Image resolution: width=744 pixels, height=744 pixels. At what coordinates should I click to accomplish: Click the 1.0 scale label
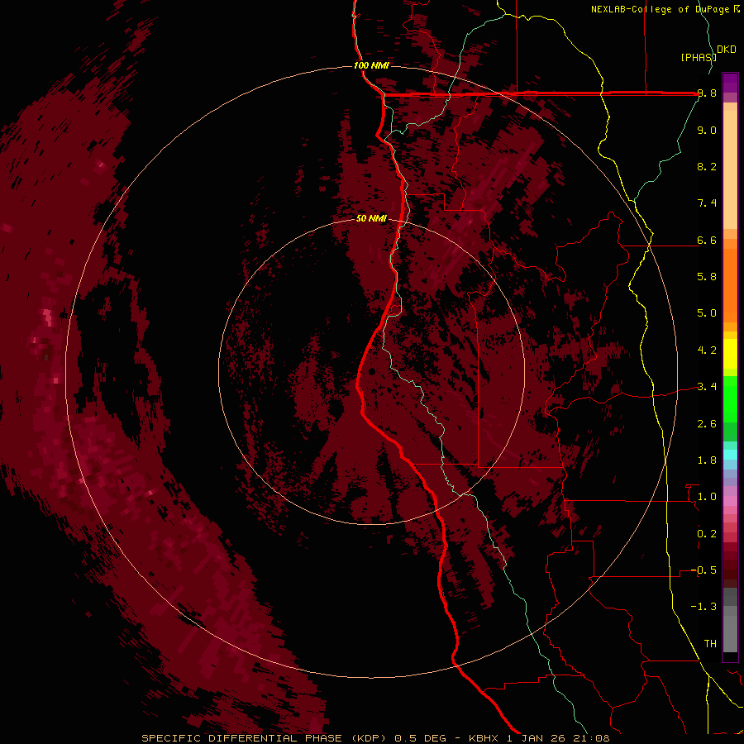coord(707,497)
